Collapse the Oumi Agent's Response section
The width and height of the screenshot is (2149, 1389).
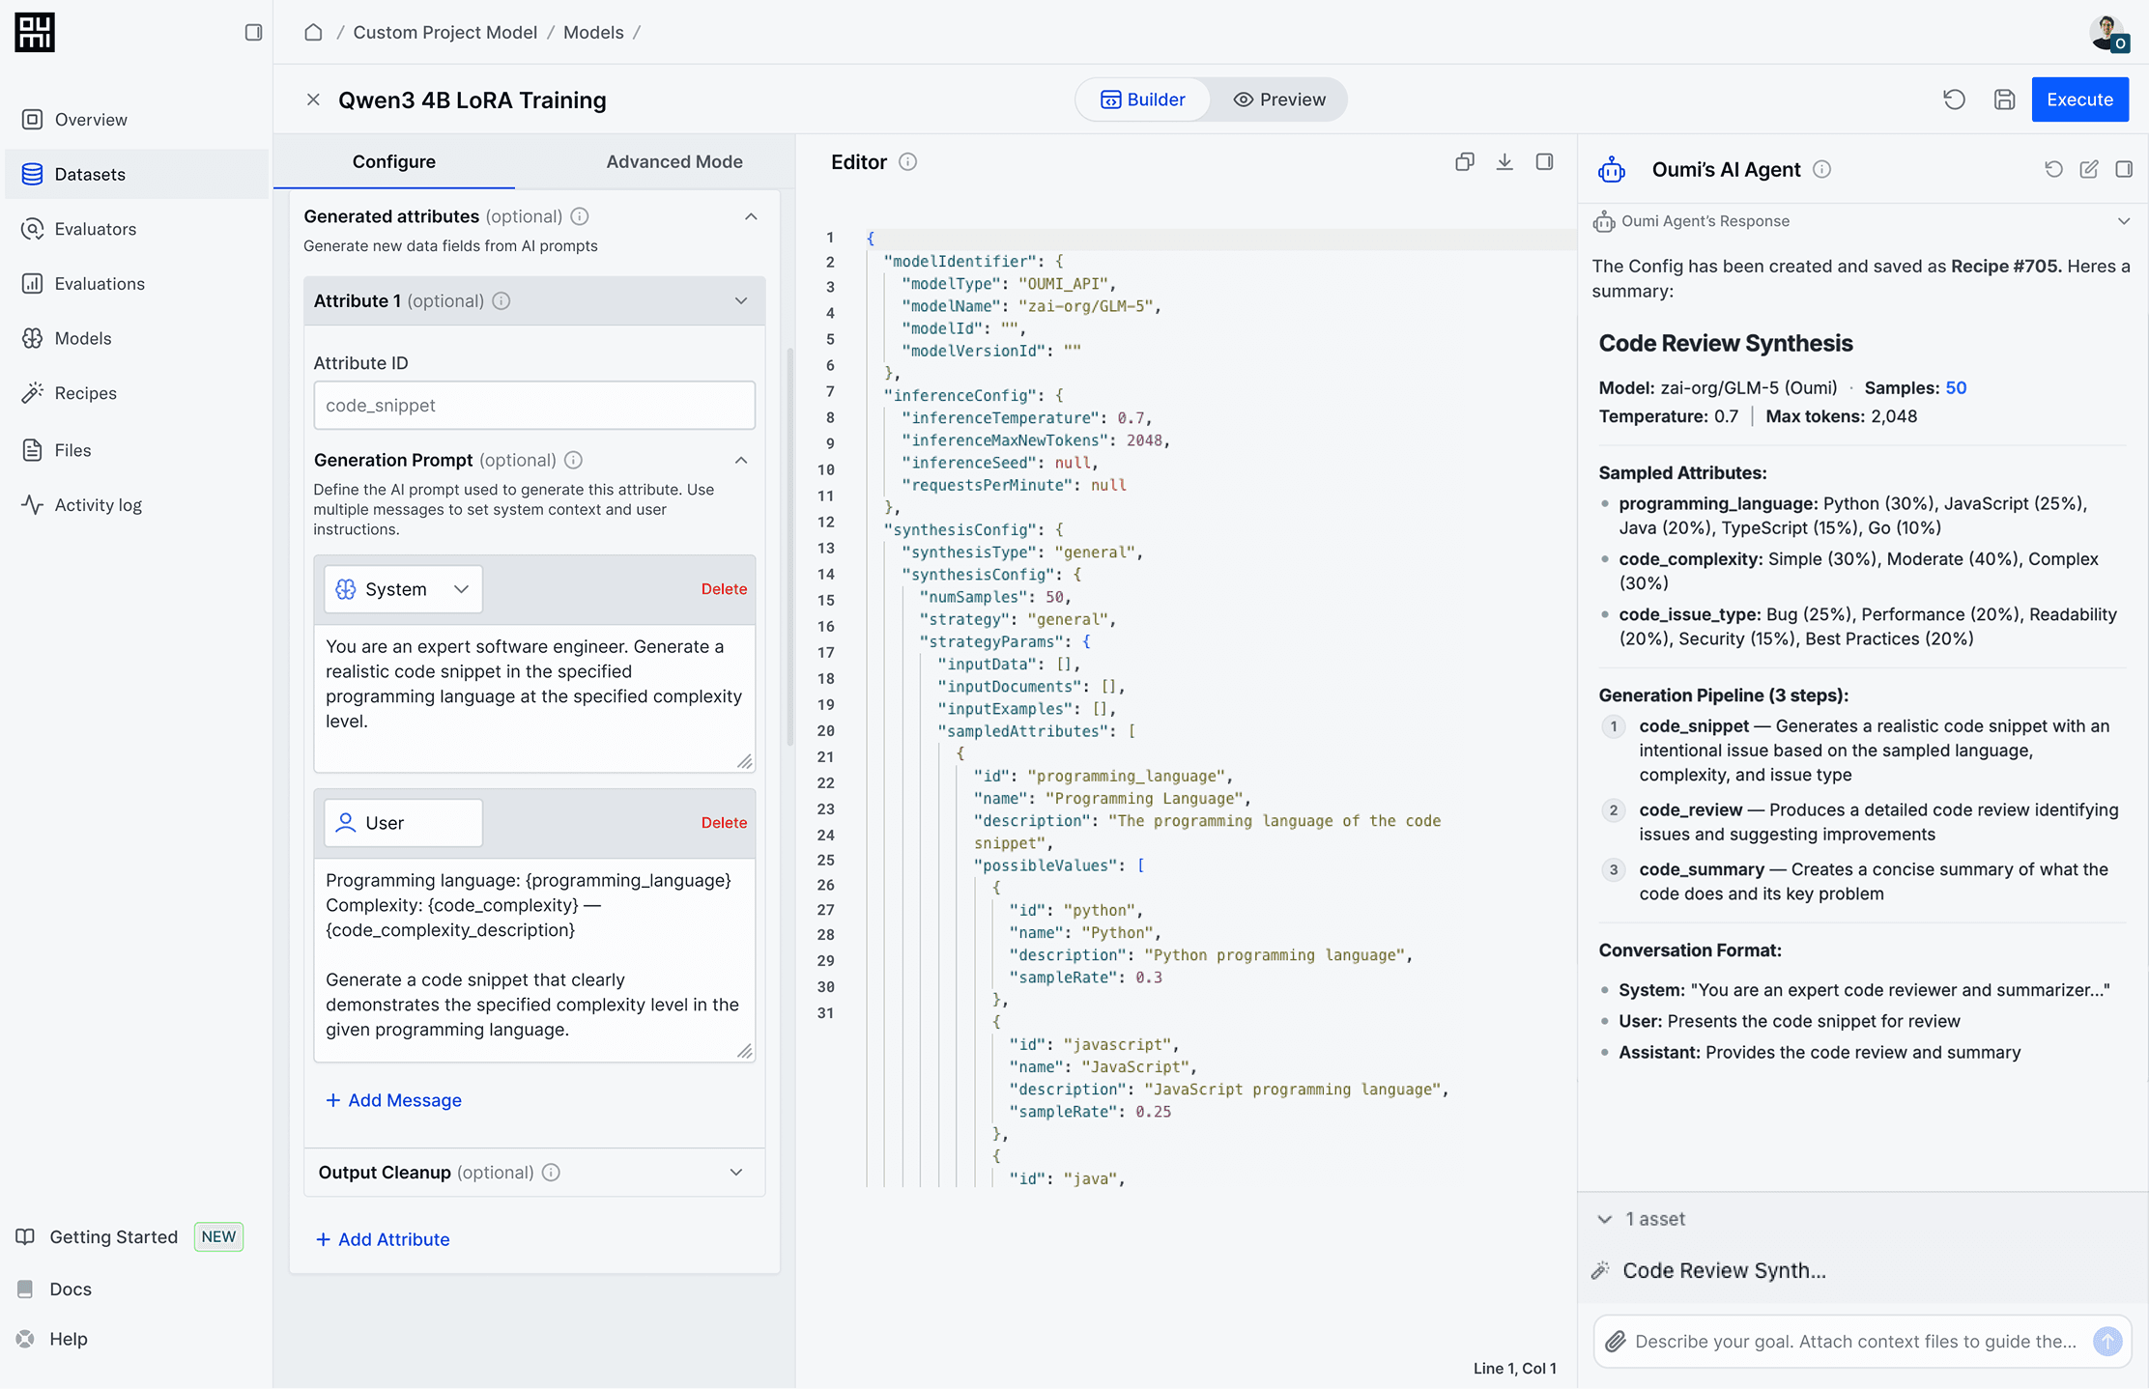point(2123,220)
